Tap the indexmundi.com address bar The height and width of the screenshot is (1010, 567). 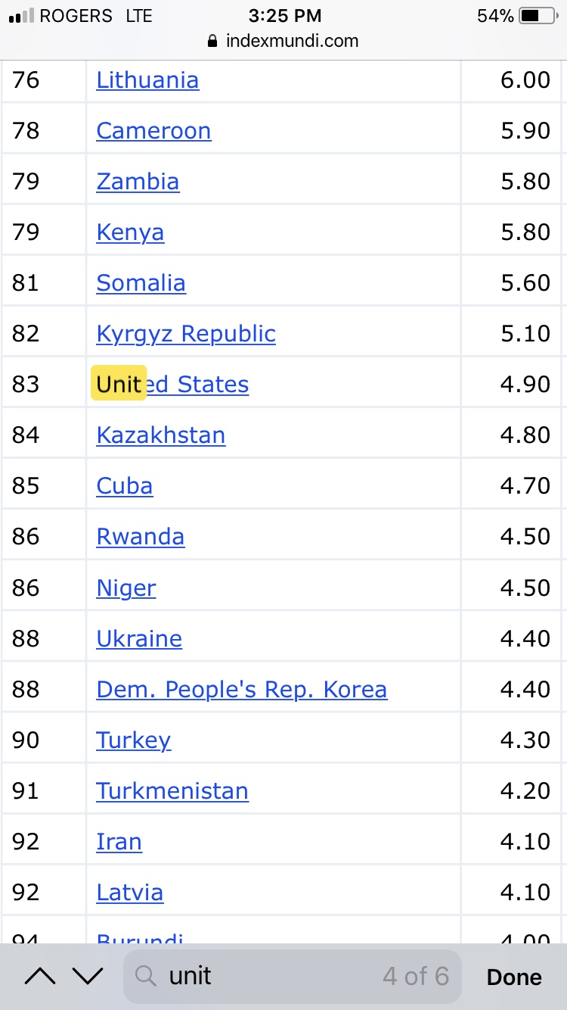tap(283, 41)
